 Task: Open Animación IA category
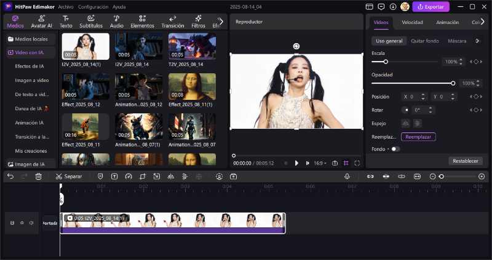tap(29, 123)
